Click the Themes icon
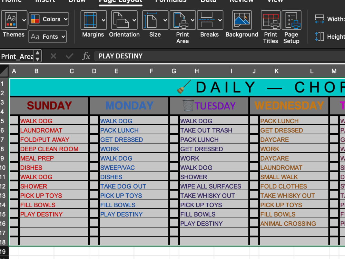The height and width of the screenshot is (259, 345). [x=11, y=20]
